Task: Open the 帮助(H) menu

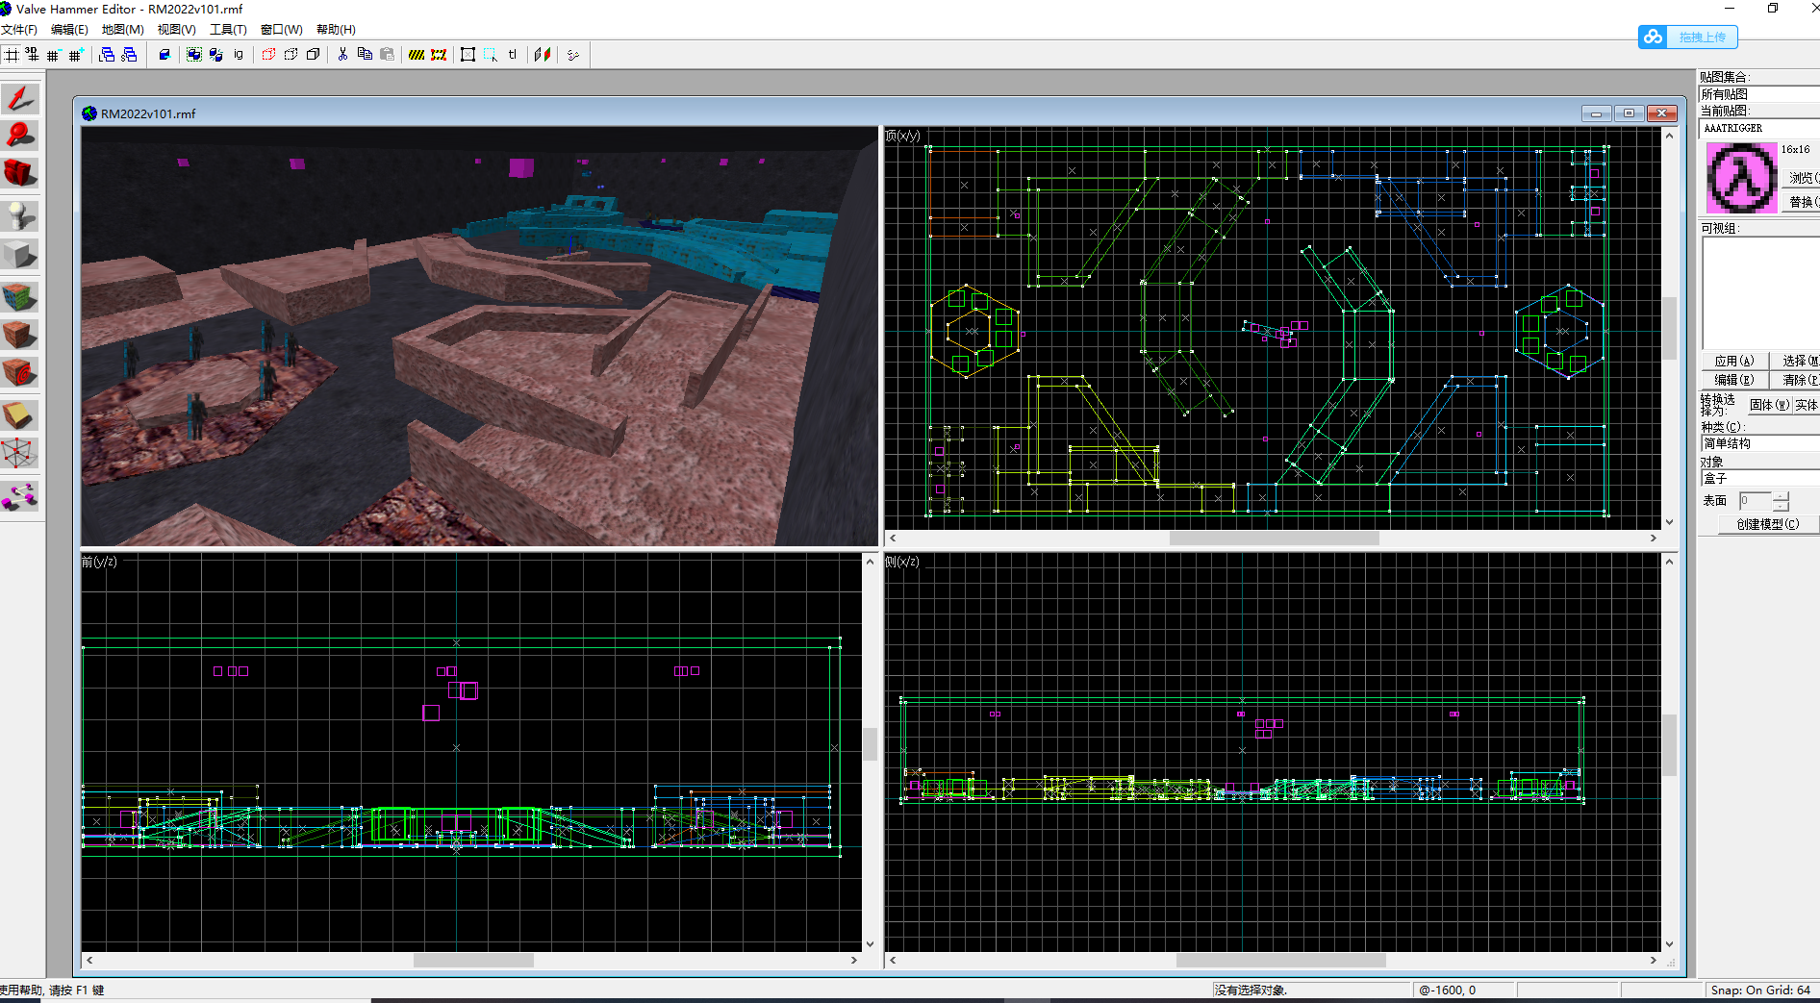Action: pos(336,30)
